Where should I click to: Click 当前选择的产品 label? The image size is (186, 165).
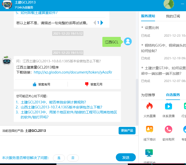pyautogui.click(x=13, y=131)
